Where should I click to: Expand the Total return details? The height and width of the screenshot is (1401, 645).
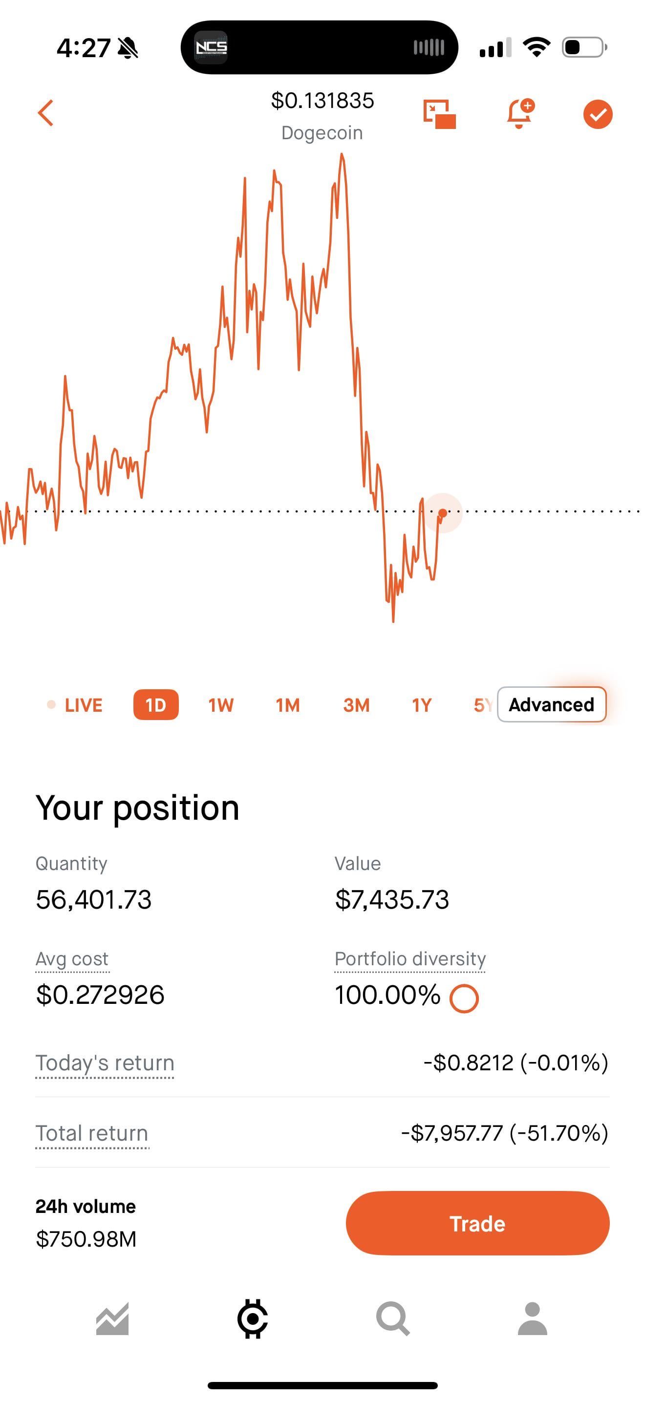tap(92, 1134)
